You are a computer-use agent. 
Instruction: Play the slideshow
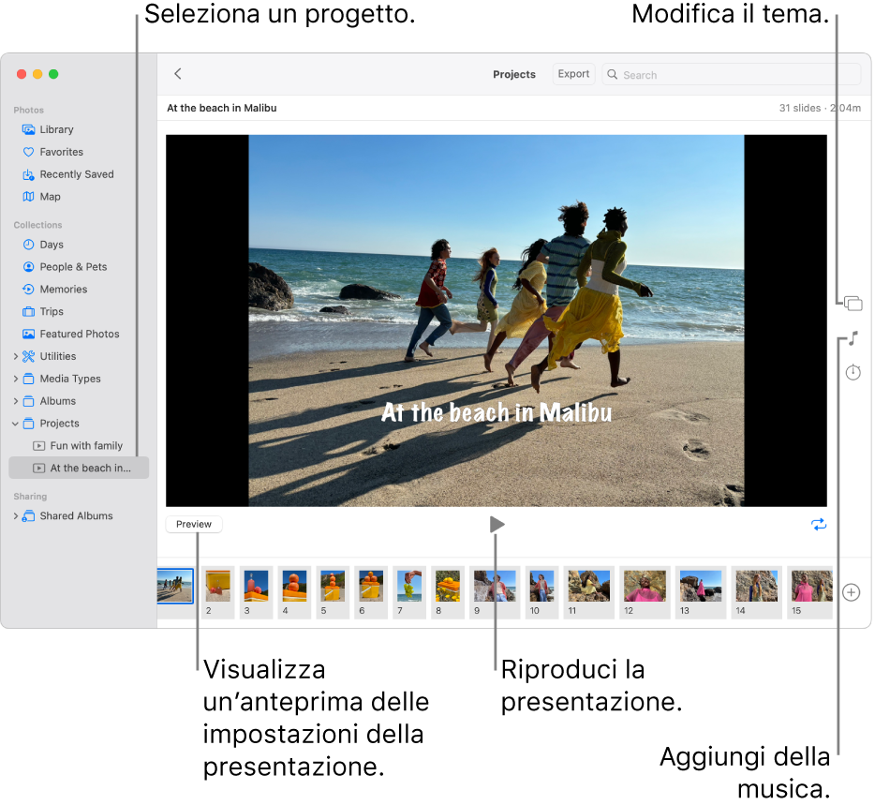pos(497,524)
